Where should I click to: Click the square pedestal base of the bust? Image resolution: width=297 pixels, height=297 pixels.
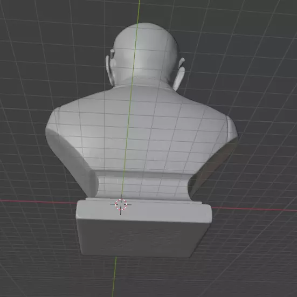(144, 228)
